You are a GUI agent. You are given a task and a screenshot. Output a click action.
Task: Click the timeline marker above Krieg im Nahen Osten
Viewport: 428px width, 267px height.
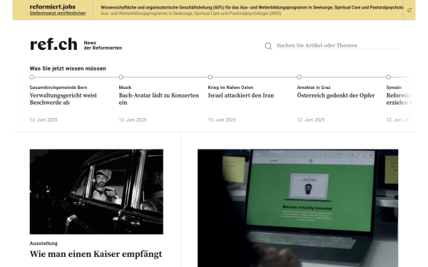[x=210, y=77]
